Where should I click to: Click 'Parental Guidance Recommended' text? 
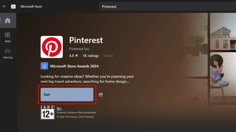[x=76, y=112]
